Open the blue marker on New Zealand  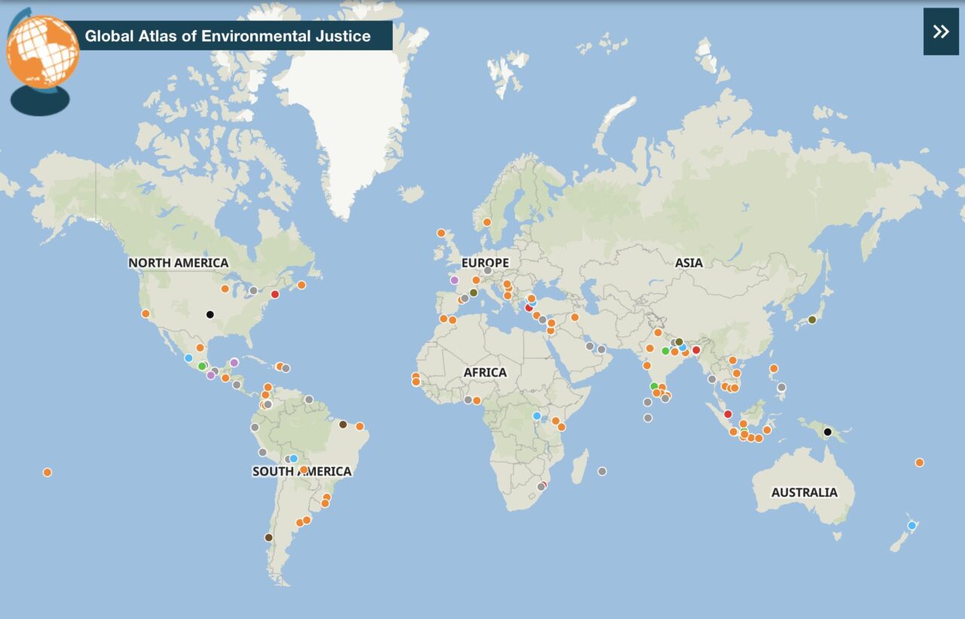(911, 526)
